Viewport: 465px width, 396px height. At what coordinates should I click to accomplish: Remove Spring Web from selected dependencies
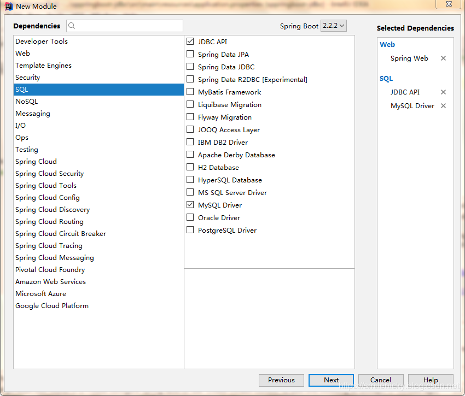[x=443, y=58]
